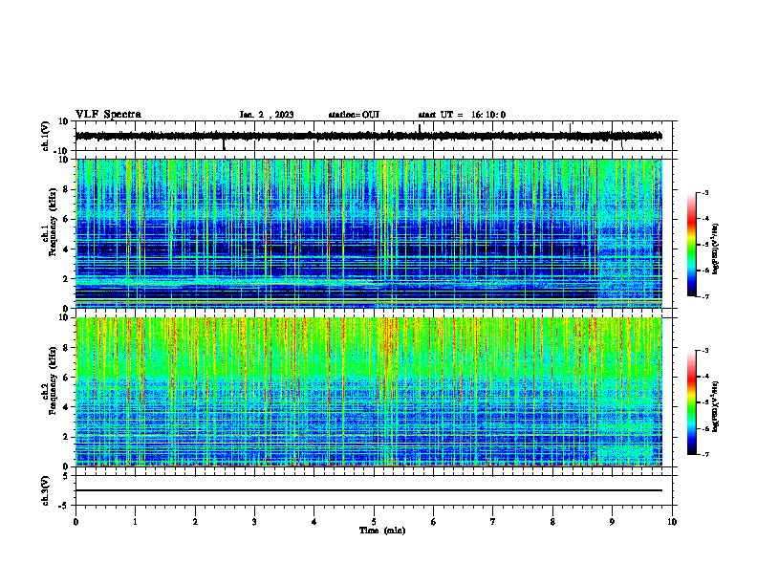Click inside the ch.1 spectrogram panel

tap(369, 233)
